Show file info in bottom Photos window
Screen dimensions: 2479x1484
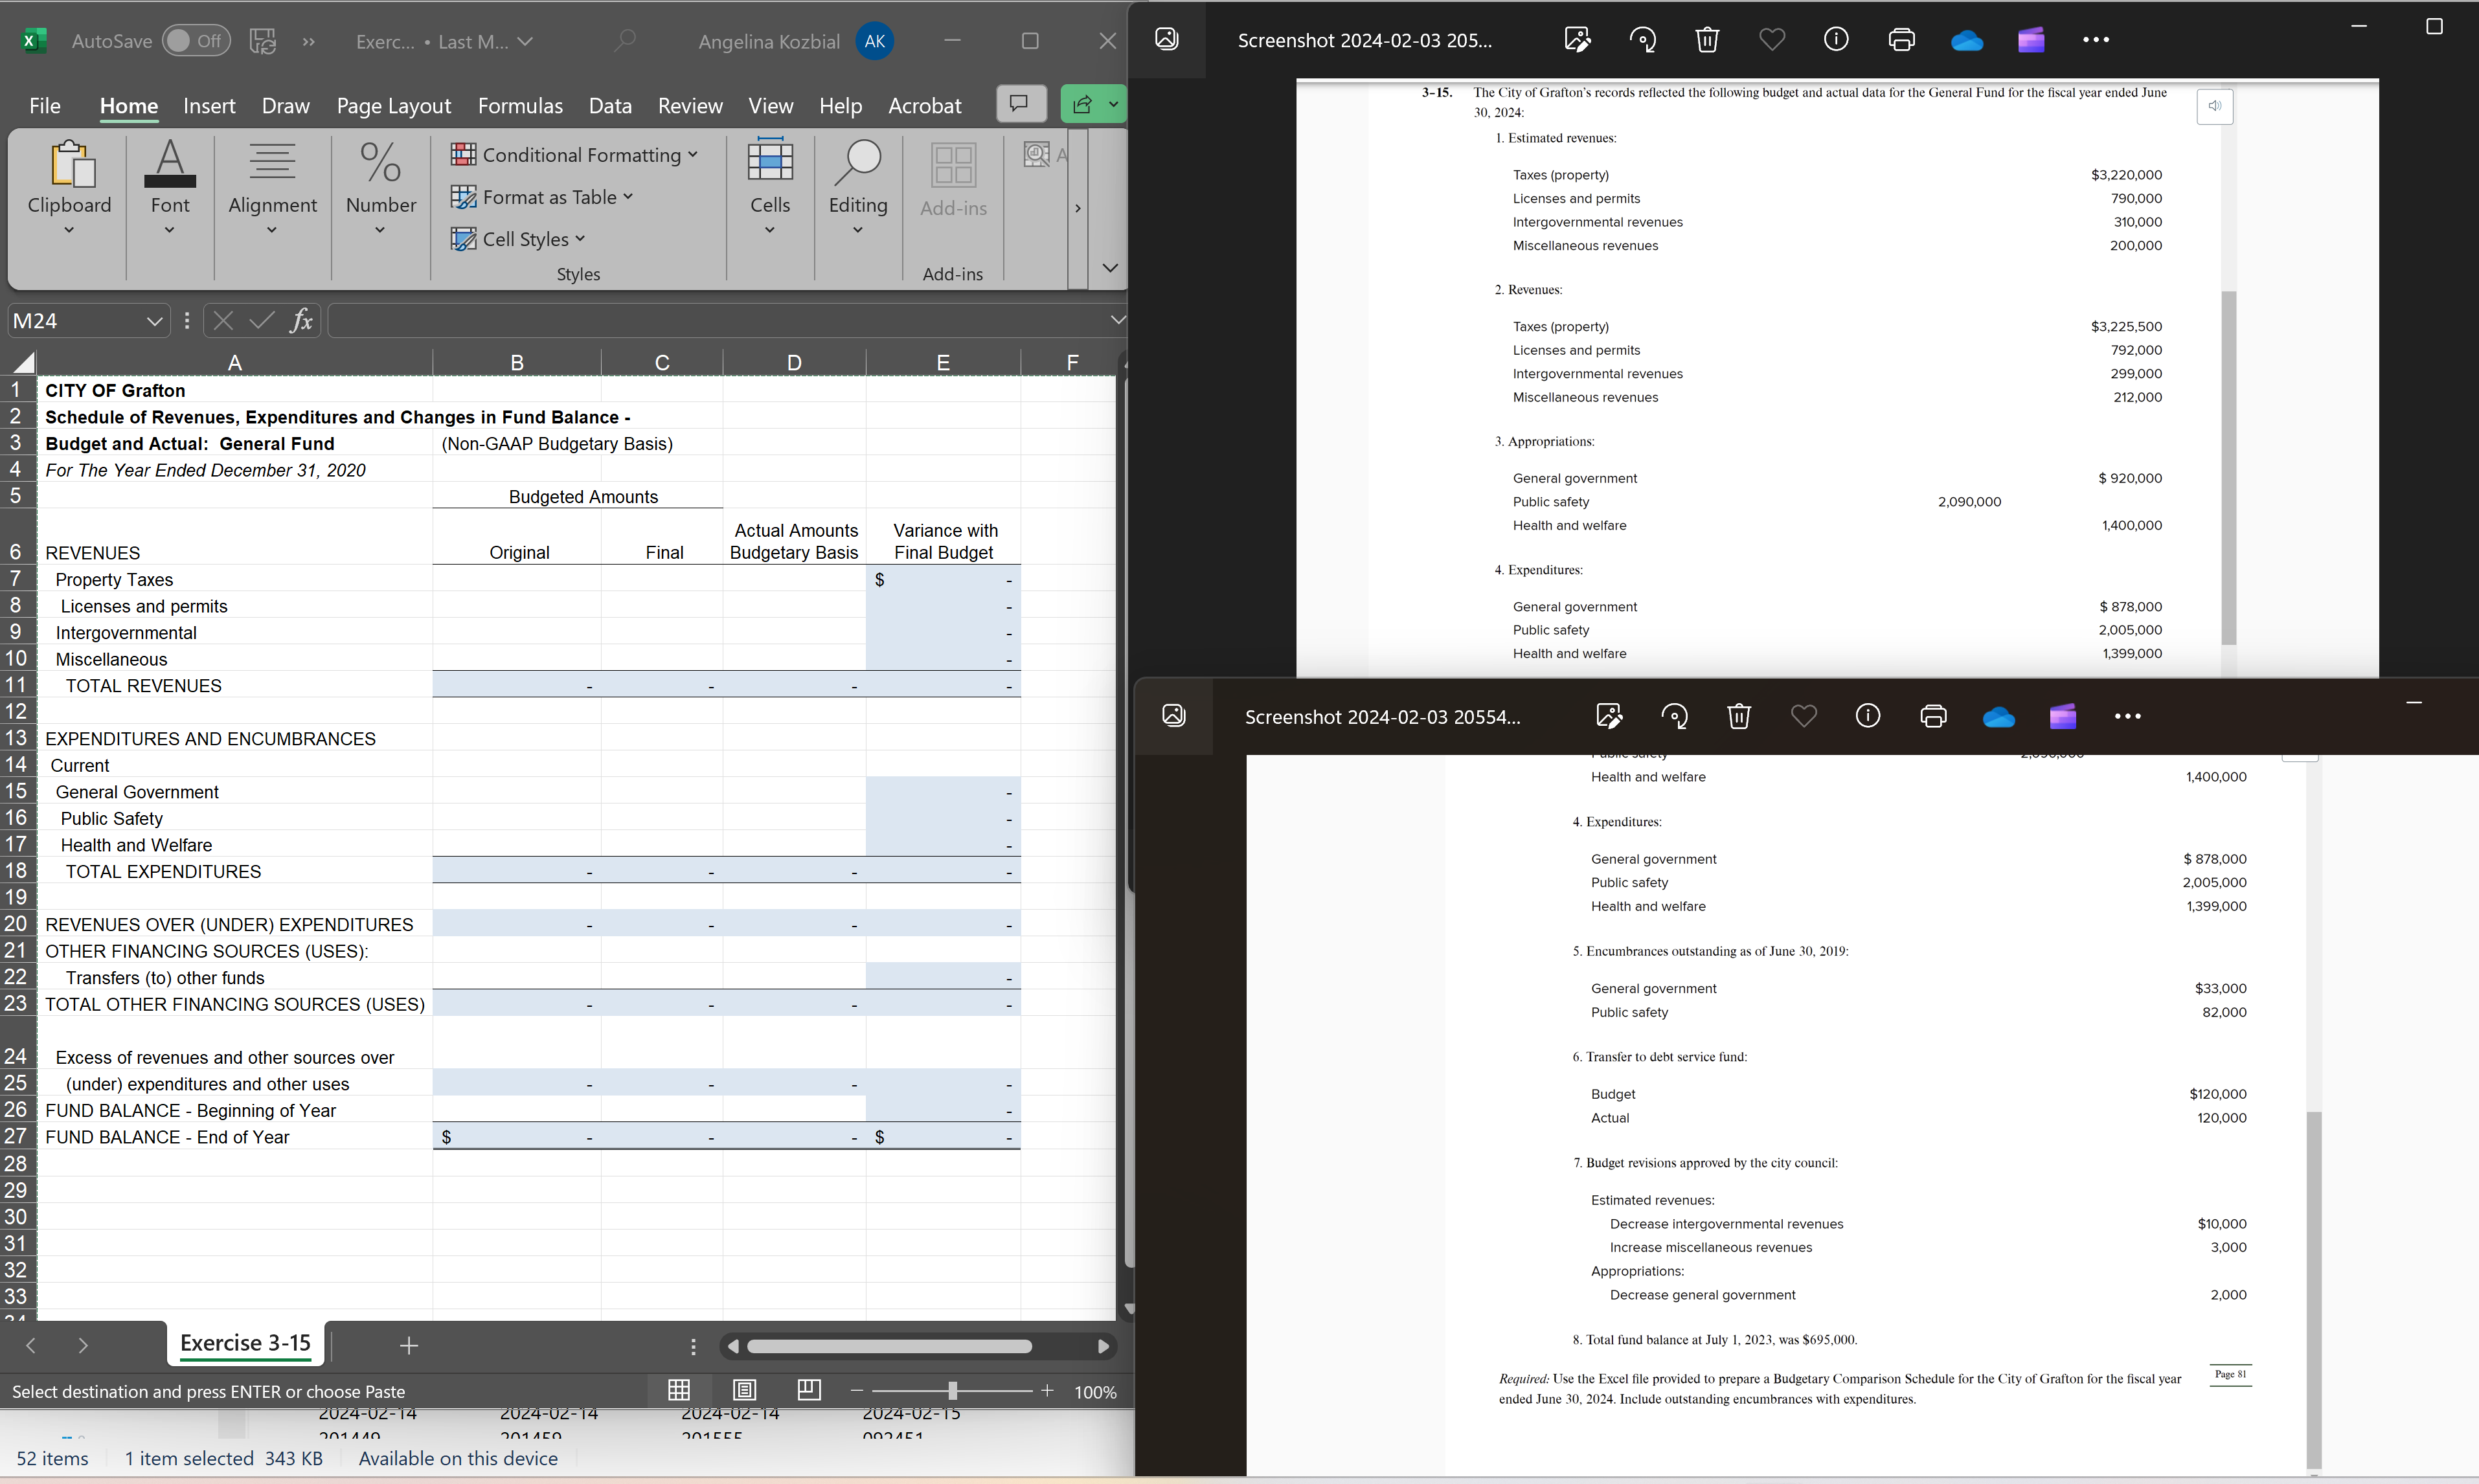coord(1868,716)
